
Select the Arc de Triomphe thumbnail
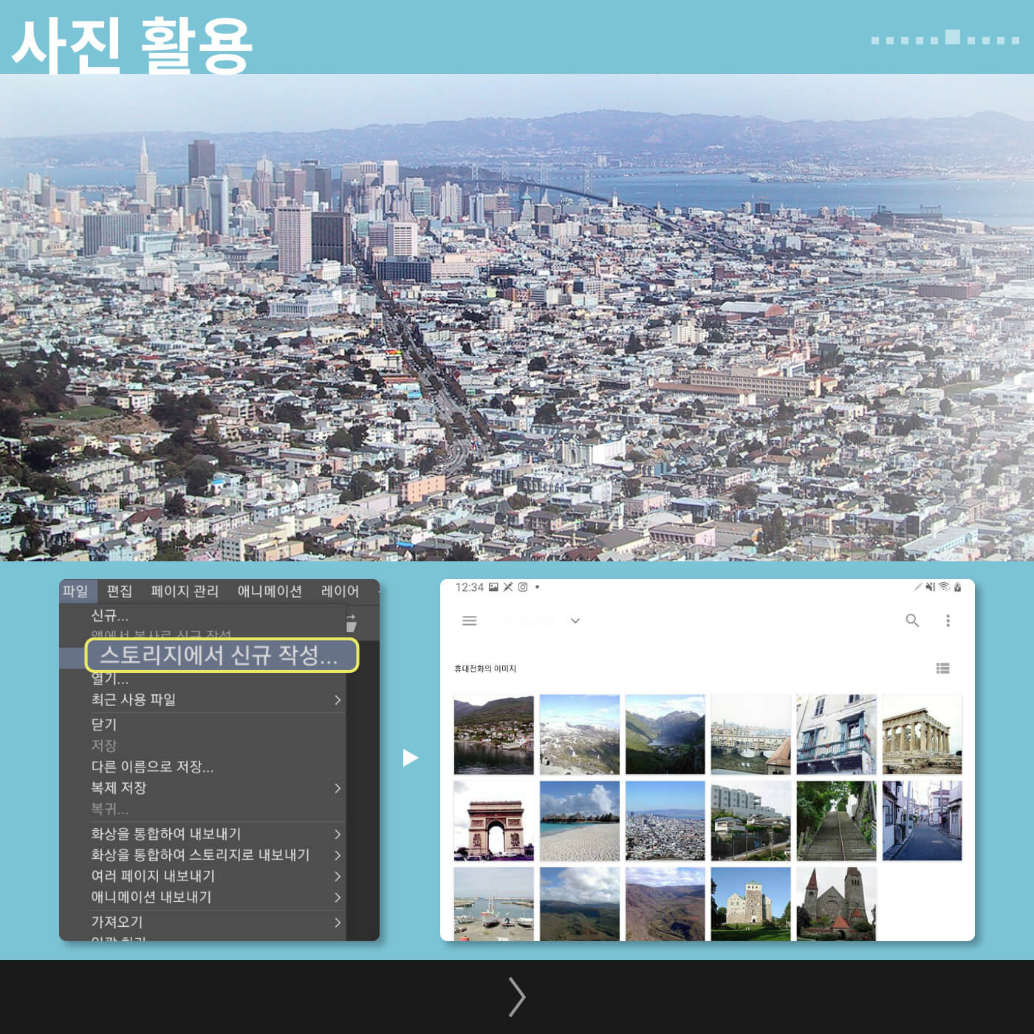click(493, 821)
